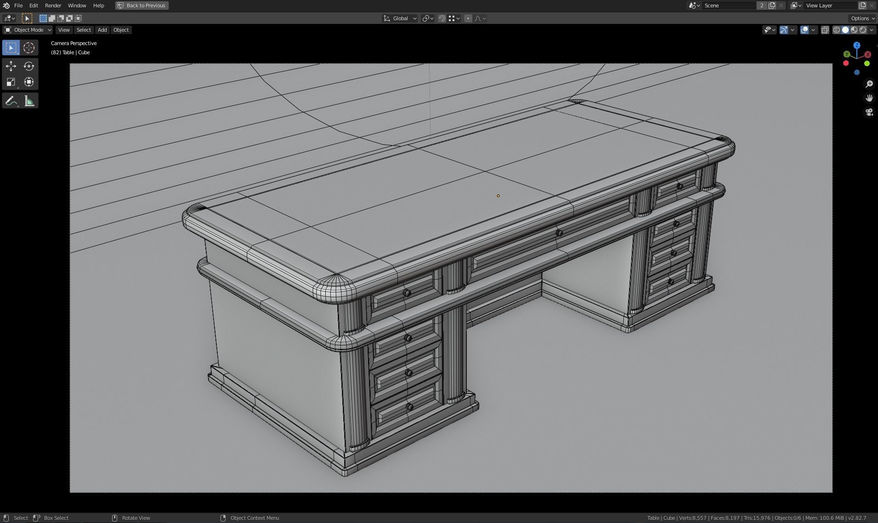
Task: Open the viewport Object menu
Action: point(121,30)
